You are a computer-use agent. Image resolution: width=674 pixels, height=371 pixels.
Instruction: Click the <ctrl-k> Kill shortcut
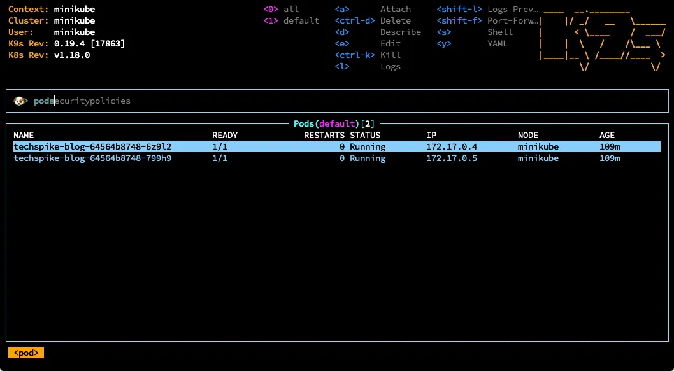tap(368, 55)
